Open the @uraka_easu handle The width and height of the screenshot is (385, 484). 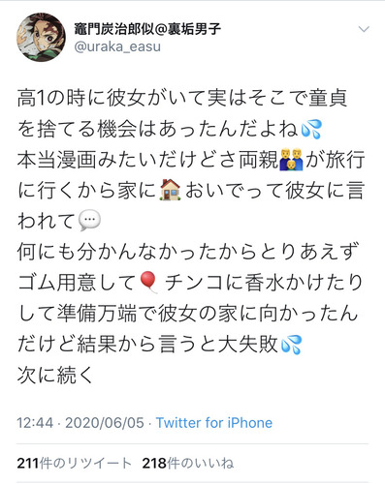coord(117,46)
